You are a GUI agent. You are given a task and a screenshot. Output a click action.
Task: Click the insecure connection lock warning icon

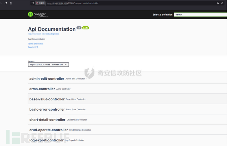pyautogui.click(x=37, y=3)
